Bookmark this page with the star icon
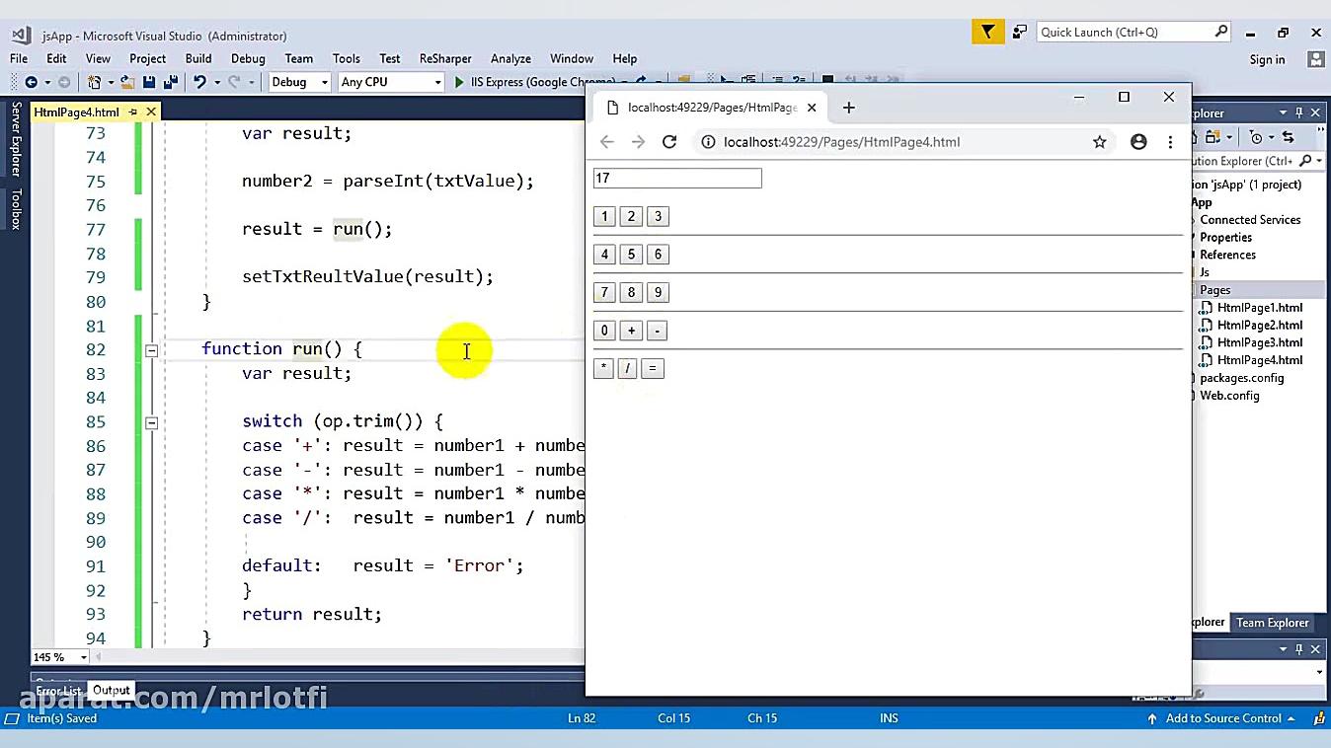Image resolution: width=1331 pixels, height=748 pixels. point(1100,142)
